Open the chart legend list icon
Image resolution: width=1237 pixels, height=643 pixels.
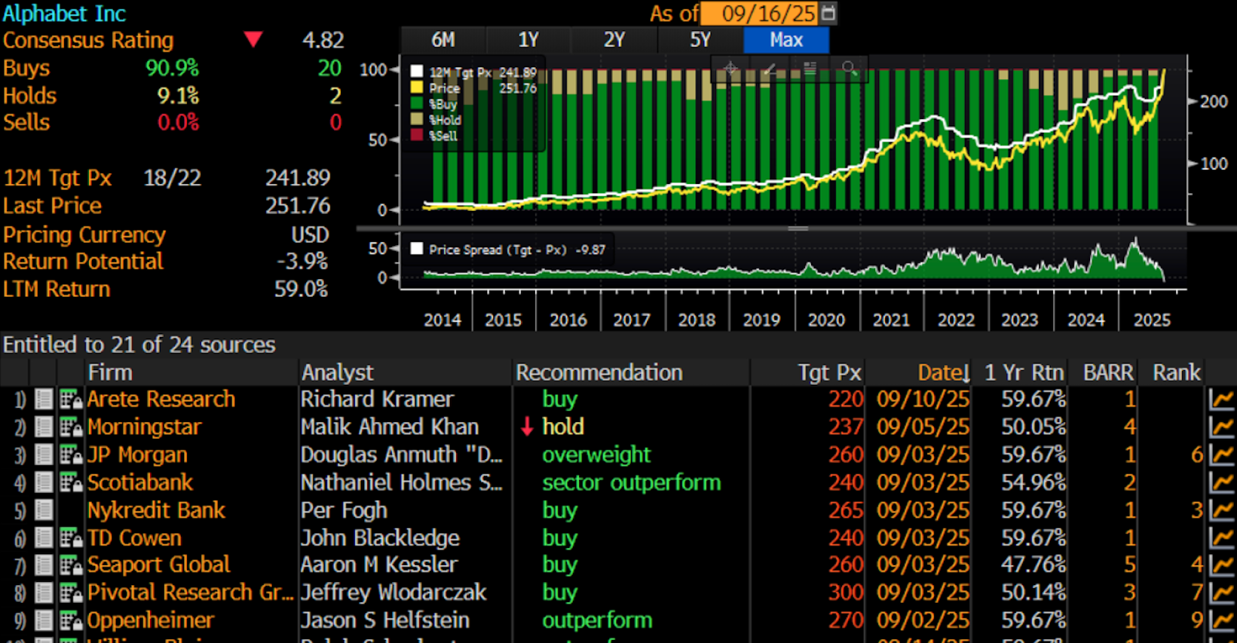[809, 68]
